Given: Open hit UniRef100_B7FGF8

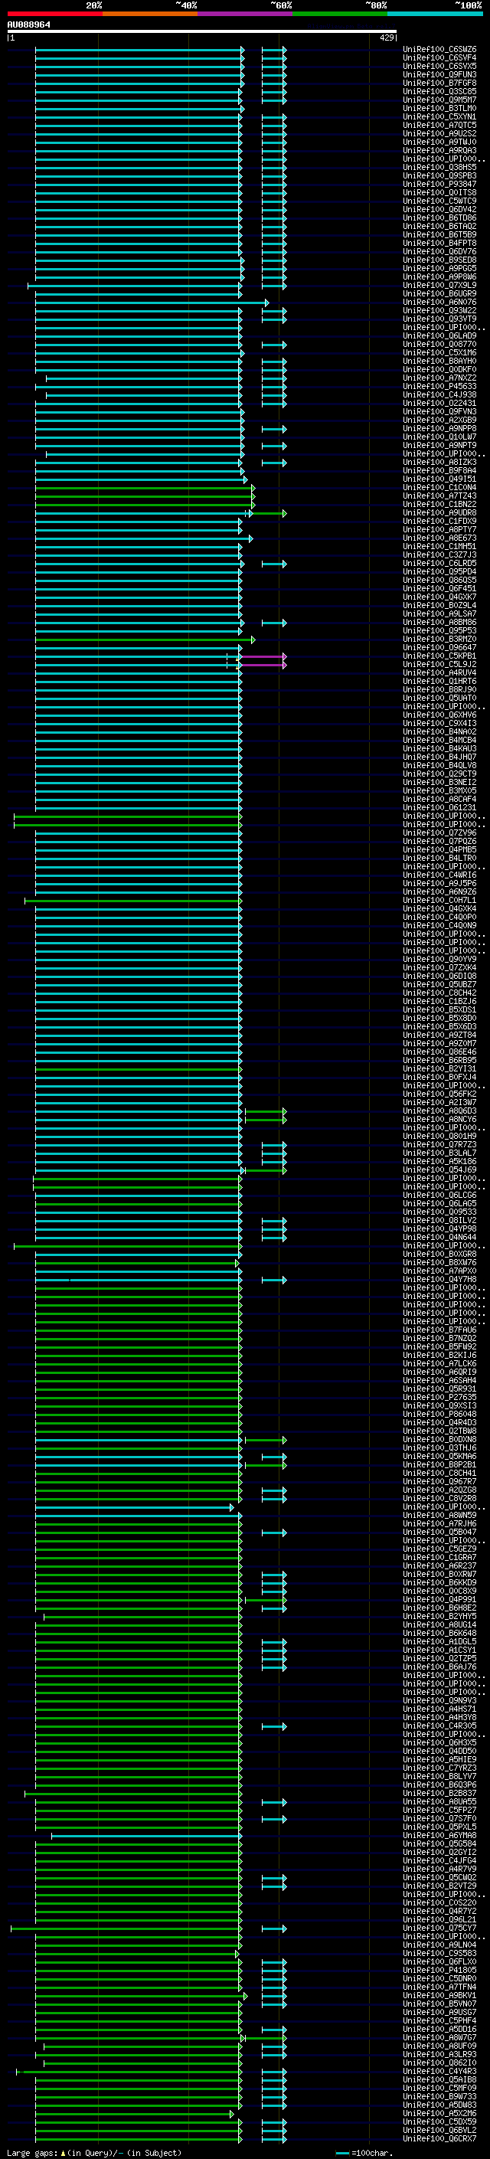Looking at the screenshot, I should pyautogui.click(x=439, y=83).
